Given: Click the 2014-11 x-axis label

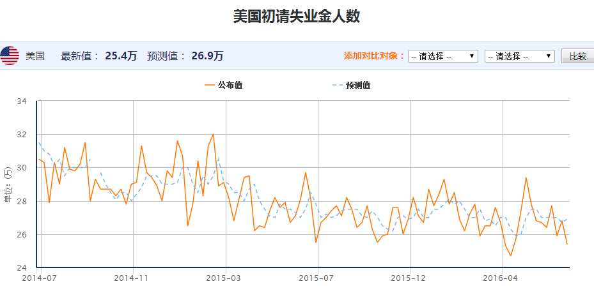Looking at the screenshot, I should (x=130, y=278).
